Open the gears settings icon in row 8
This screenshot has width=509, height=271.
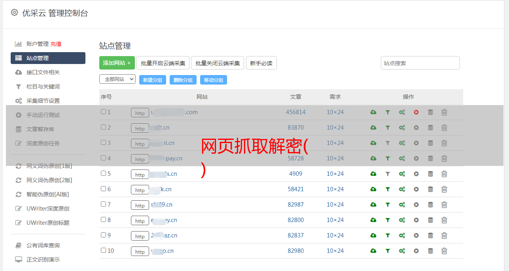click(x=402, y=220)
